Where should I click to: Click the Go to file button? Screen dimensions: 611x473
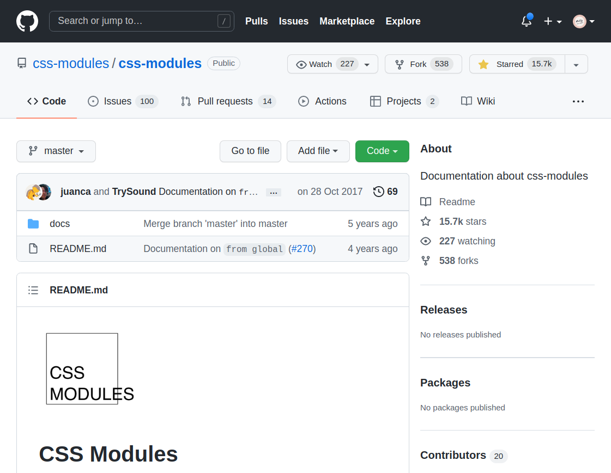click(250, 151)
